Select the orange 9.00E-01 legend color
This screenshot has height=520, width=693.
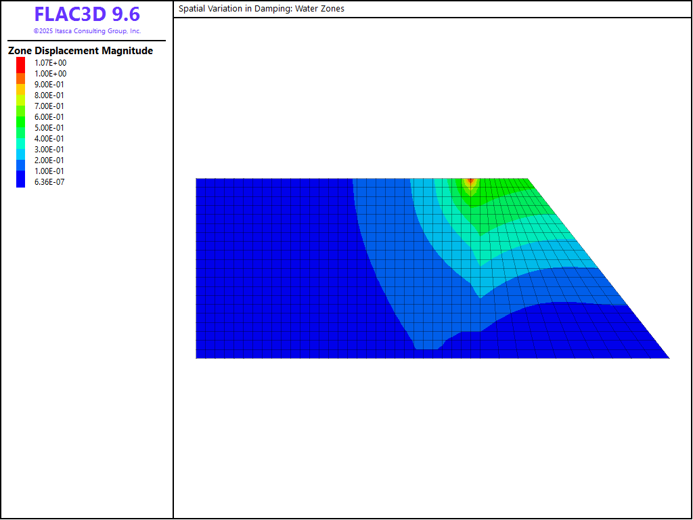coord(21,85)
